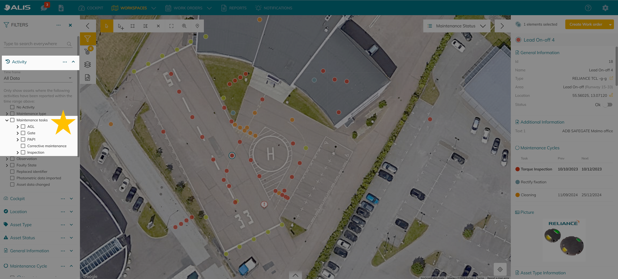
Task: Activate the fullscreen extent tool
Action: pos(171,26)
